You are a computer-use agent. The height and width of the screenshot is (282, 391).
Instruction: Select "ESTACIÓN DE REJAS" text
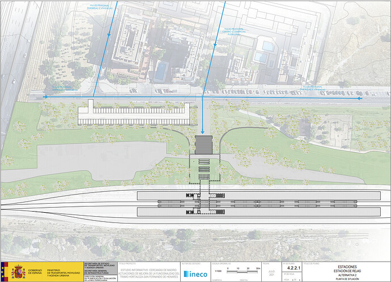click(347, 271)
